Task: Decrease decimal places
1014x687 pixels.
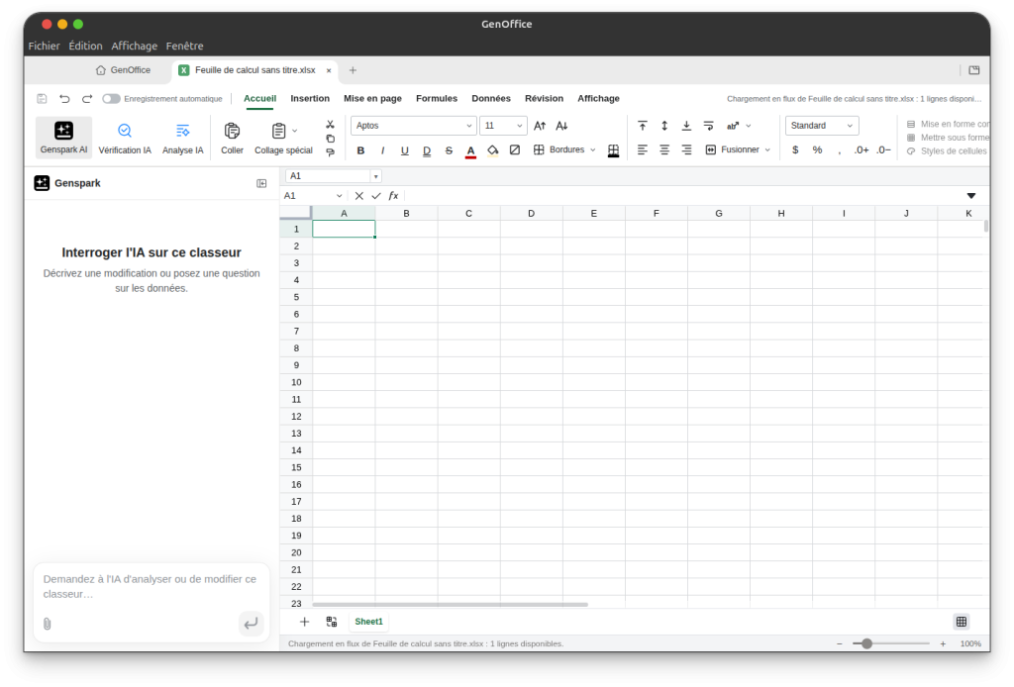Action: pos(883,149)
